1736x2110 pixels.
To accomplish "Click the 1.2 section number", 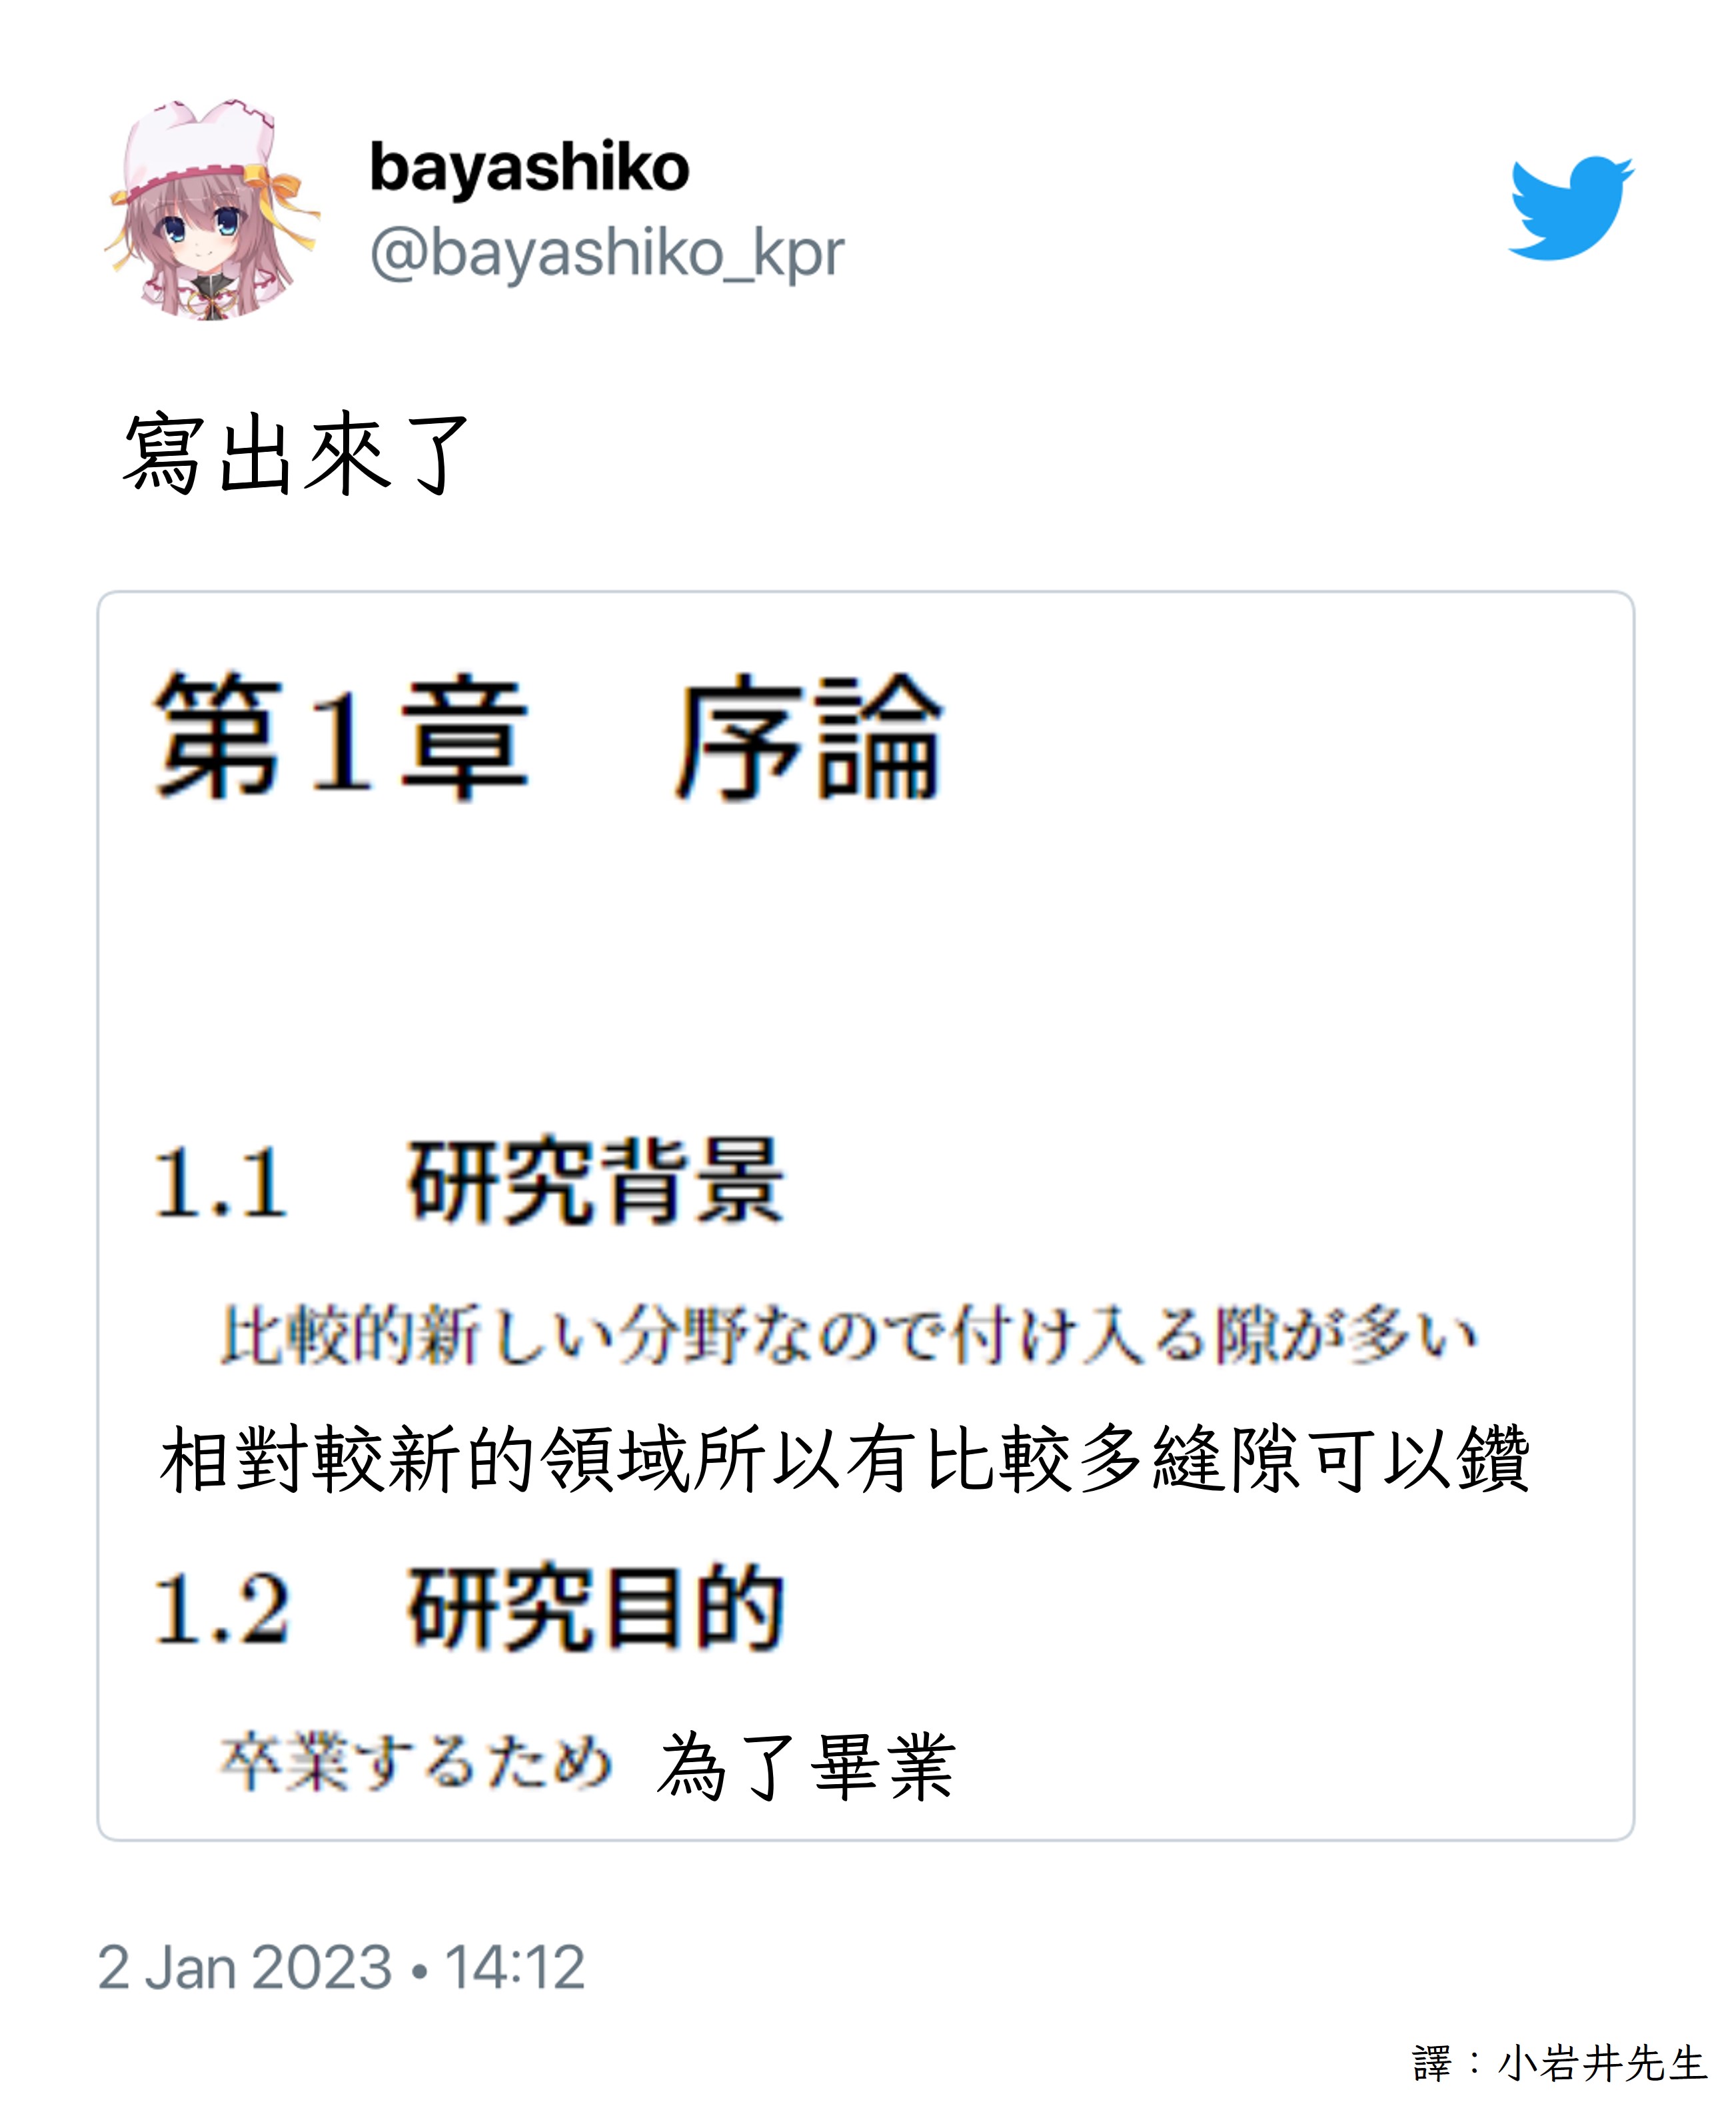I will coord(221,1609).
